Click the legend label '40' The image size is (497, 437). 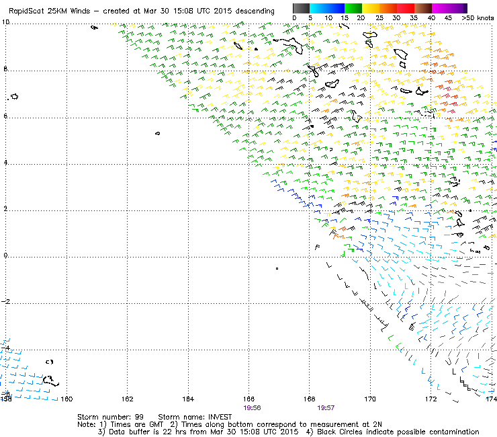(431, 18)
